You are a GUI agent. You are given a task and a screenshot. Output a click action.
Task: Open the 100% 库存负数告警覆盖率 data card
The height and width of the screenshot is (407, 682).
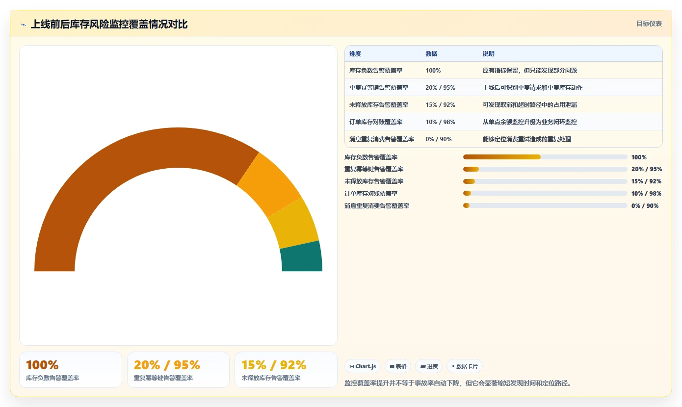coord(71,370)
